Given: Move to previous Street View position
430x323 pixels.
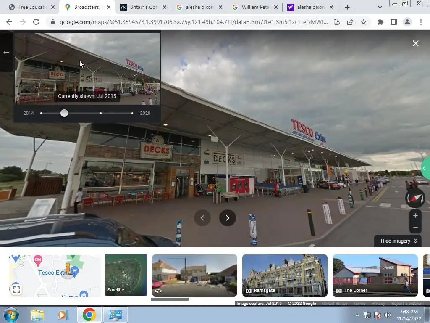Looking at the screenshot, I should click(x=202, y=218).
